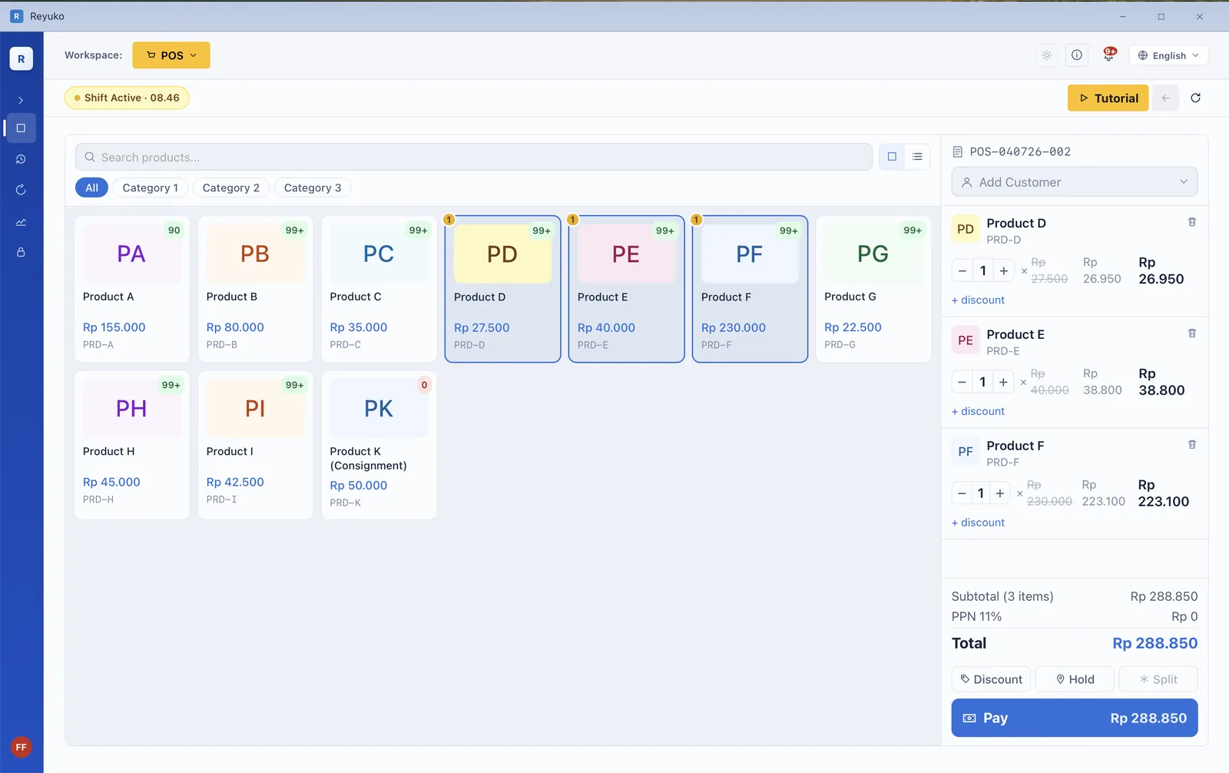
Task: Open the info circle icon in header
Action: pos(1077,55)
